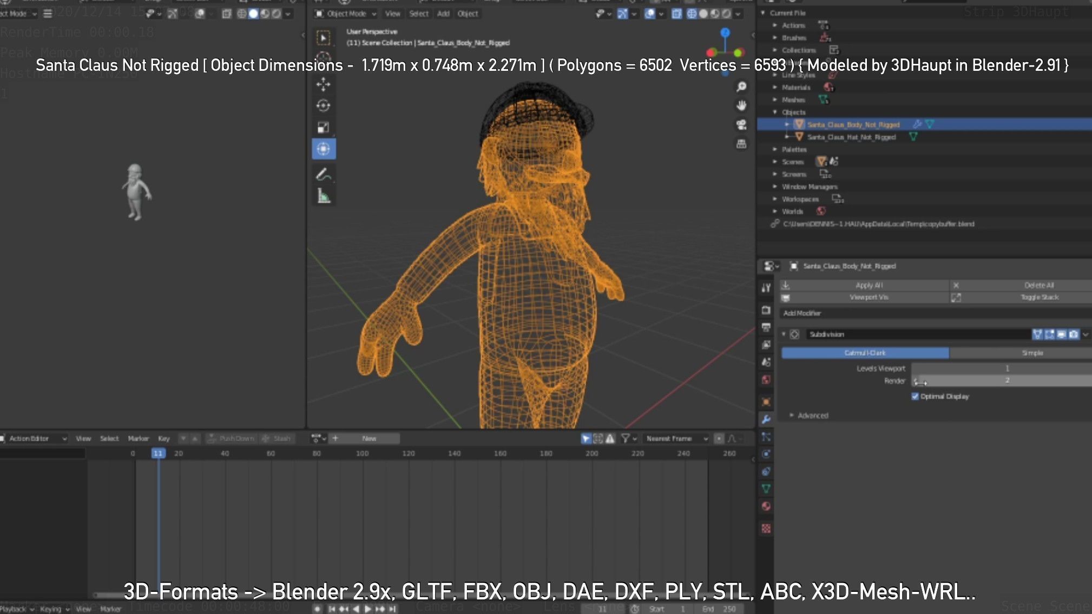Switch center viewport to solid shading

(703, 14)
